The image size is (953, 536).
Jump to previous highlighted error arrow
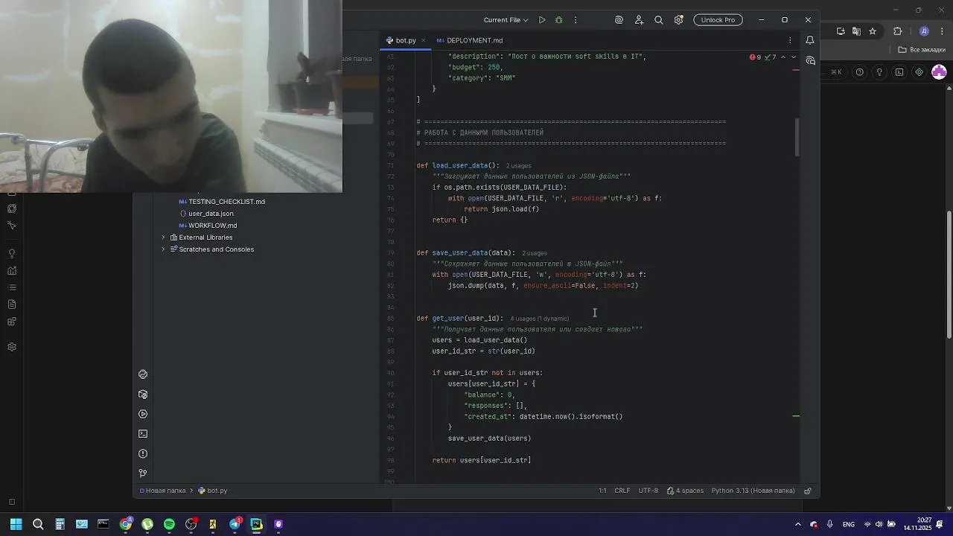(x=783, y=57)
